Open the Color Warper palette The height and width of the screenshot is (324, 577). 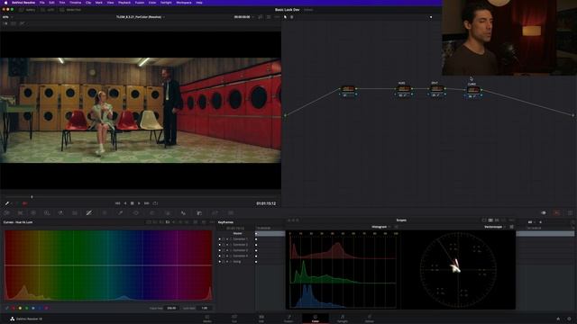(x=105, y=212)
